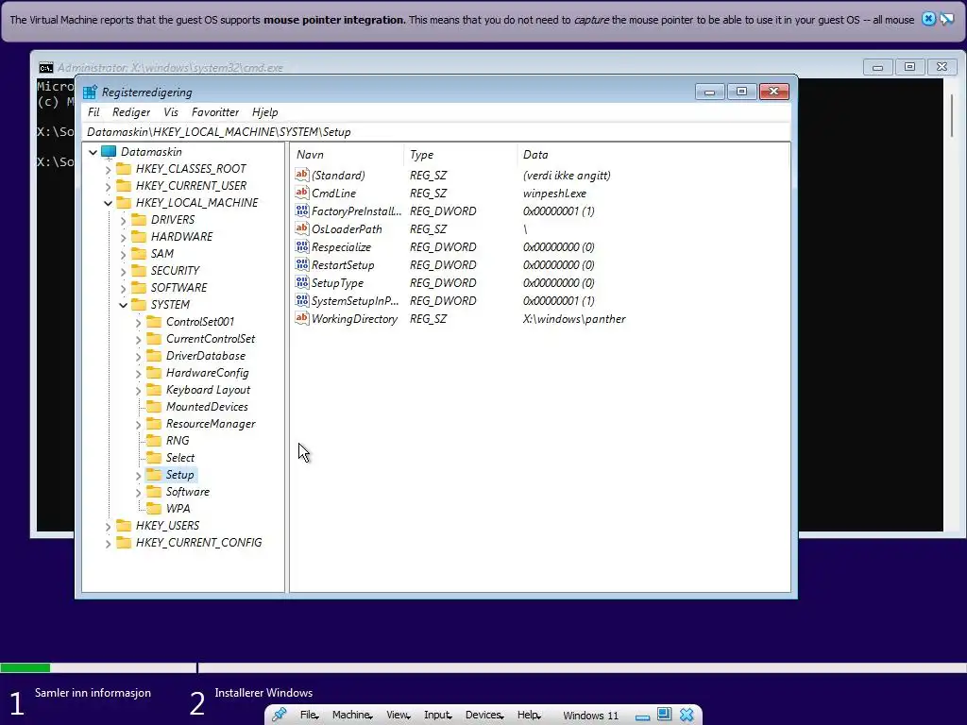Viewport: 967px width, 725px height.
Task: Click the DWORD icon of SetupType
Action: (x=301, y=282)
